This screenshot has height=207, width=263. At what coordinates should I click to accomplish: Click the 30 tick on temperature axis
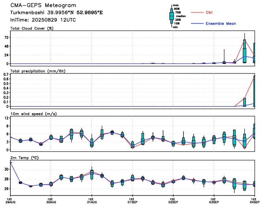[6, 169]
